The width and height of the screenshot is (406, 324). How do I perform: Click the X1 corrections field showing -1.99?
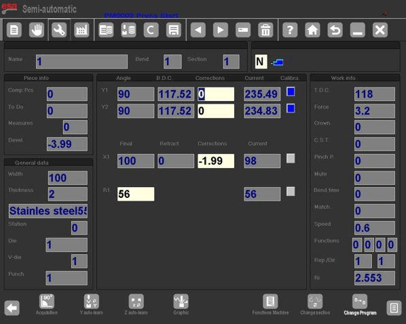click(216, 161)
